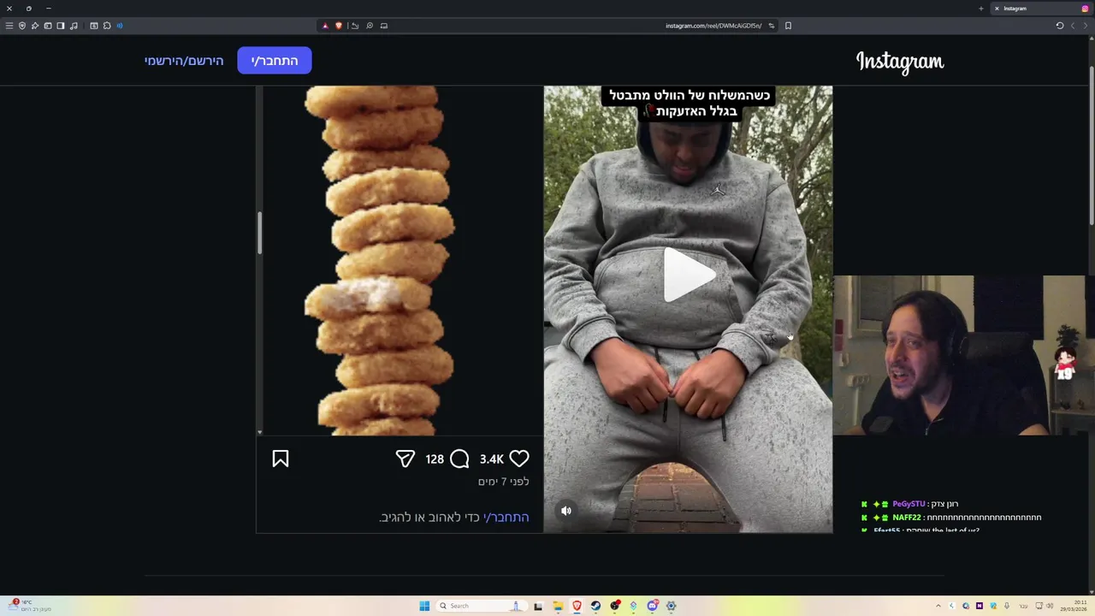The width and height of the screenshot is (1095, 616).
Task: Click the post panel scrollbar thumb
Action: [x=260, y=233]
